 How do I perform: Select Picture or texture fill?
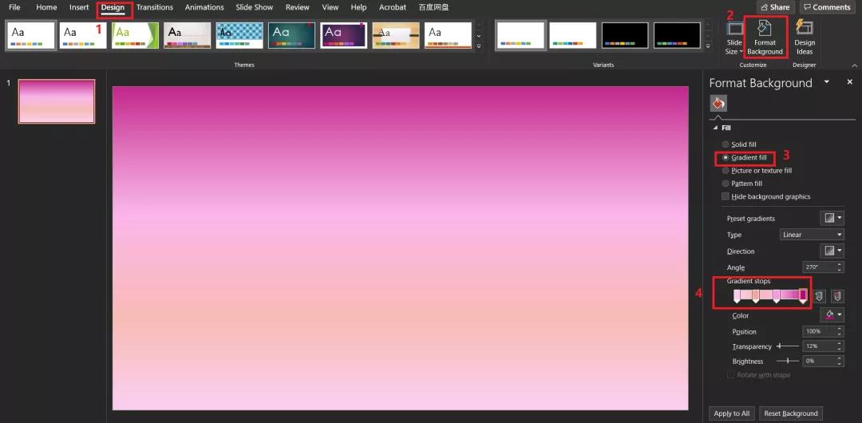(x=757, y=171)
